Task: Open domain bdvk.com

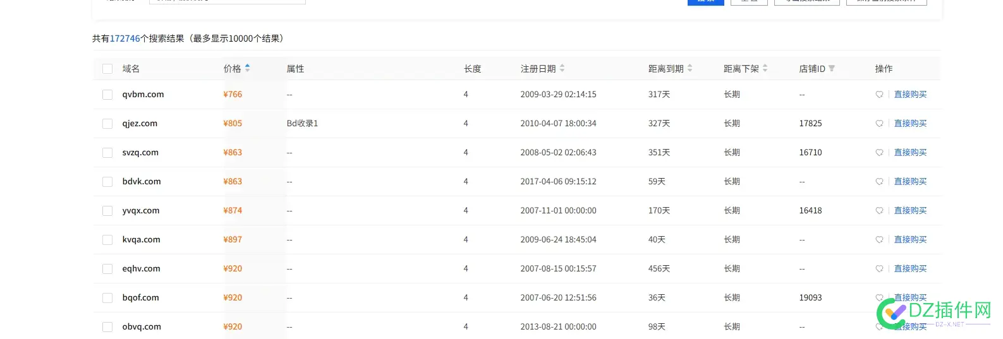Action: (x=142, y=182)
